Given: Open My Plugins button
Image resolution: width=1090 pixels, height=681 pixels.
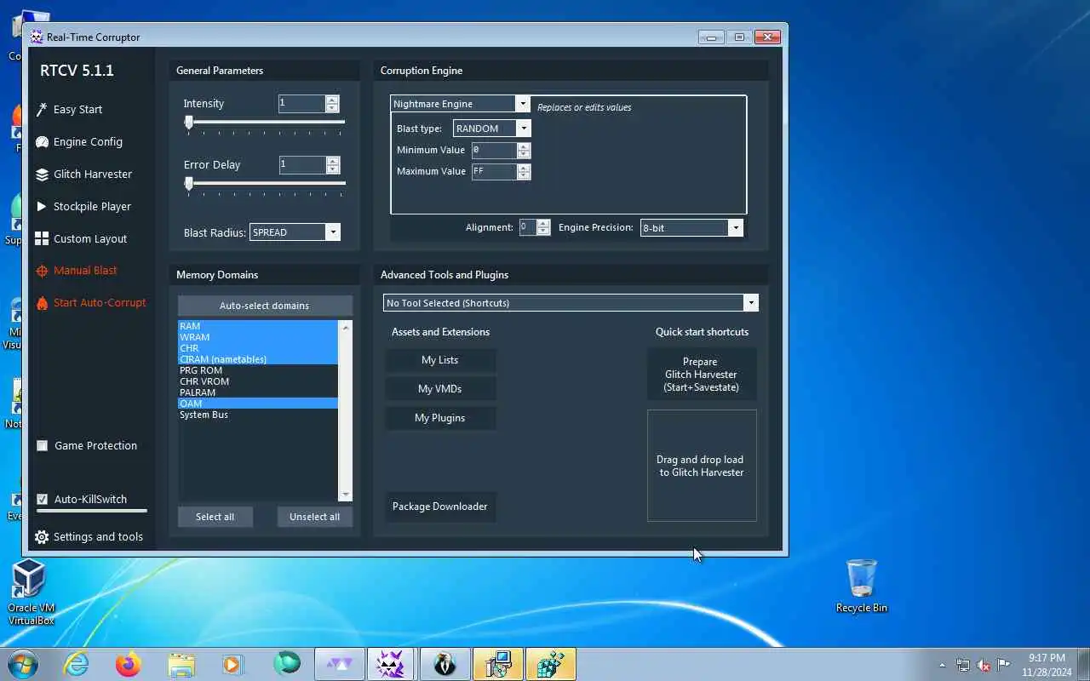Looking at the screenshot, I should click(x=440, y=418).
